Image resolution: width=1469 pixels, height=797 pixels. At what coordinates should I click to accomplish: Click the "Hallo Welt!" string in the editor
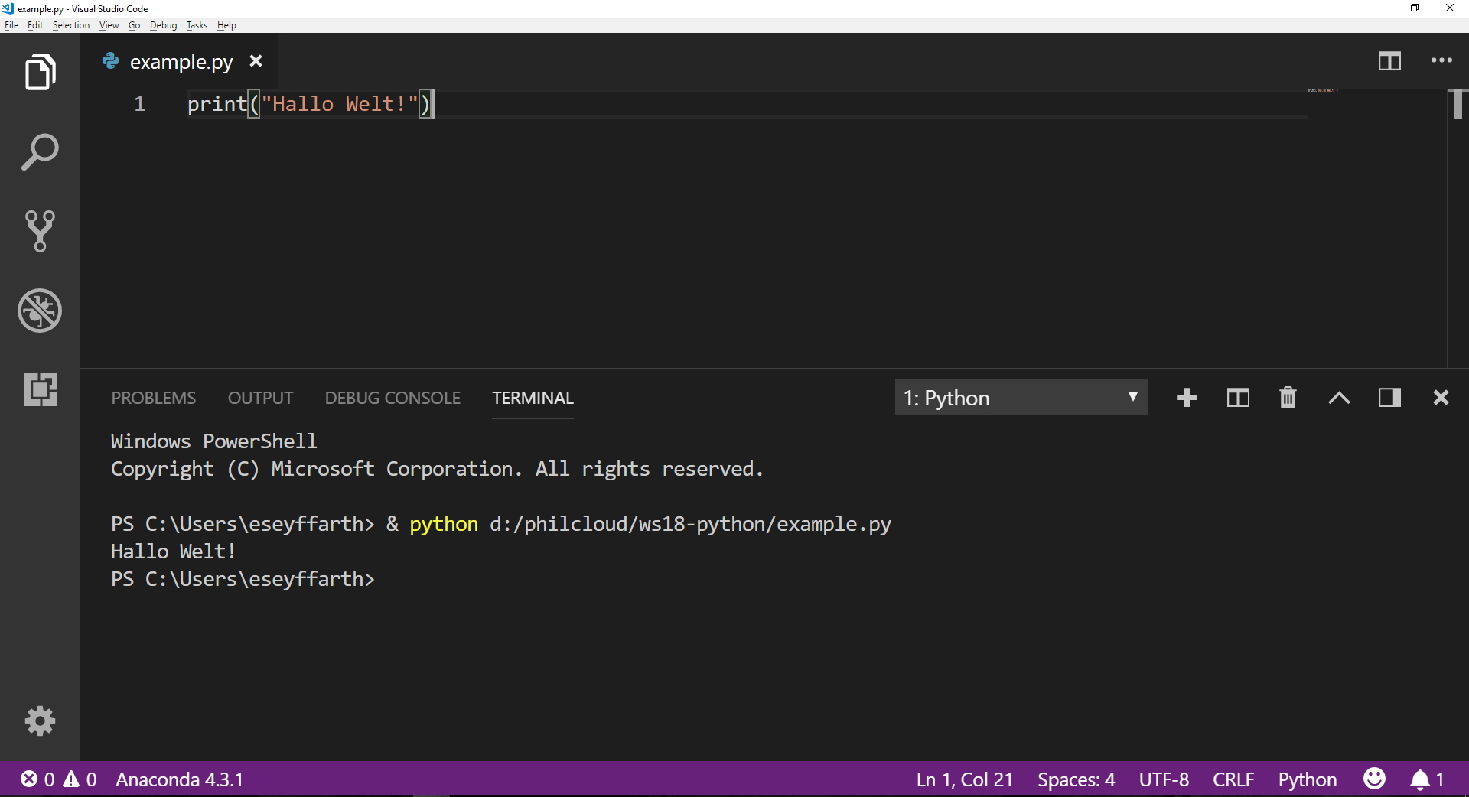[x=340, y=104]
